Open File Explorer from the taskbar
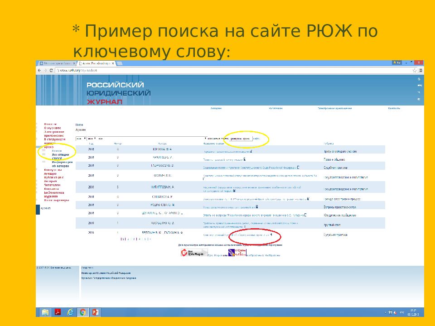This screenshot has height=326, width=435. 45,312
